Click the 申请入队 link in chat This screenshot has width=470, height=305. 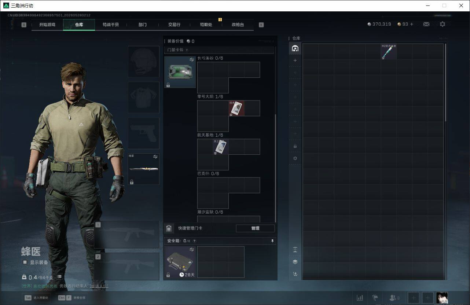99,286
